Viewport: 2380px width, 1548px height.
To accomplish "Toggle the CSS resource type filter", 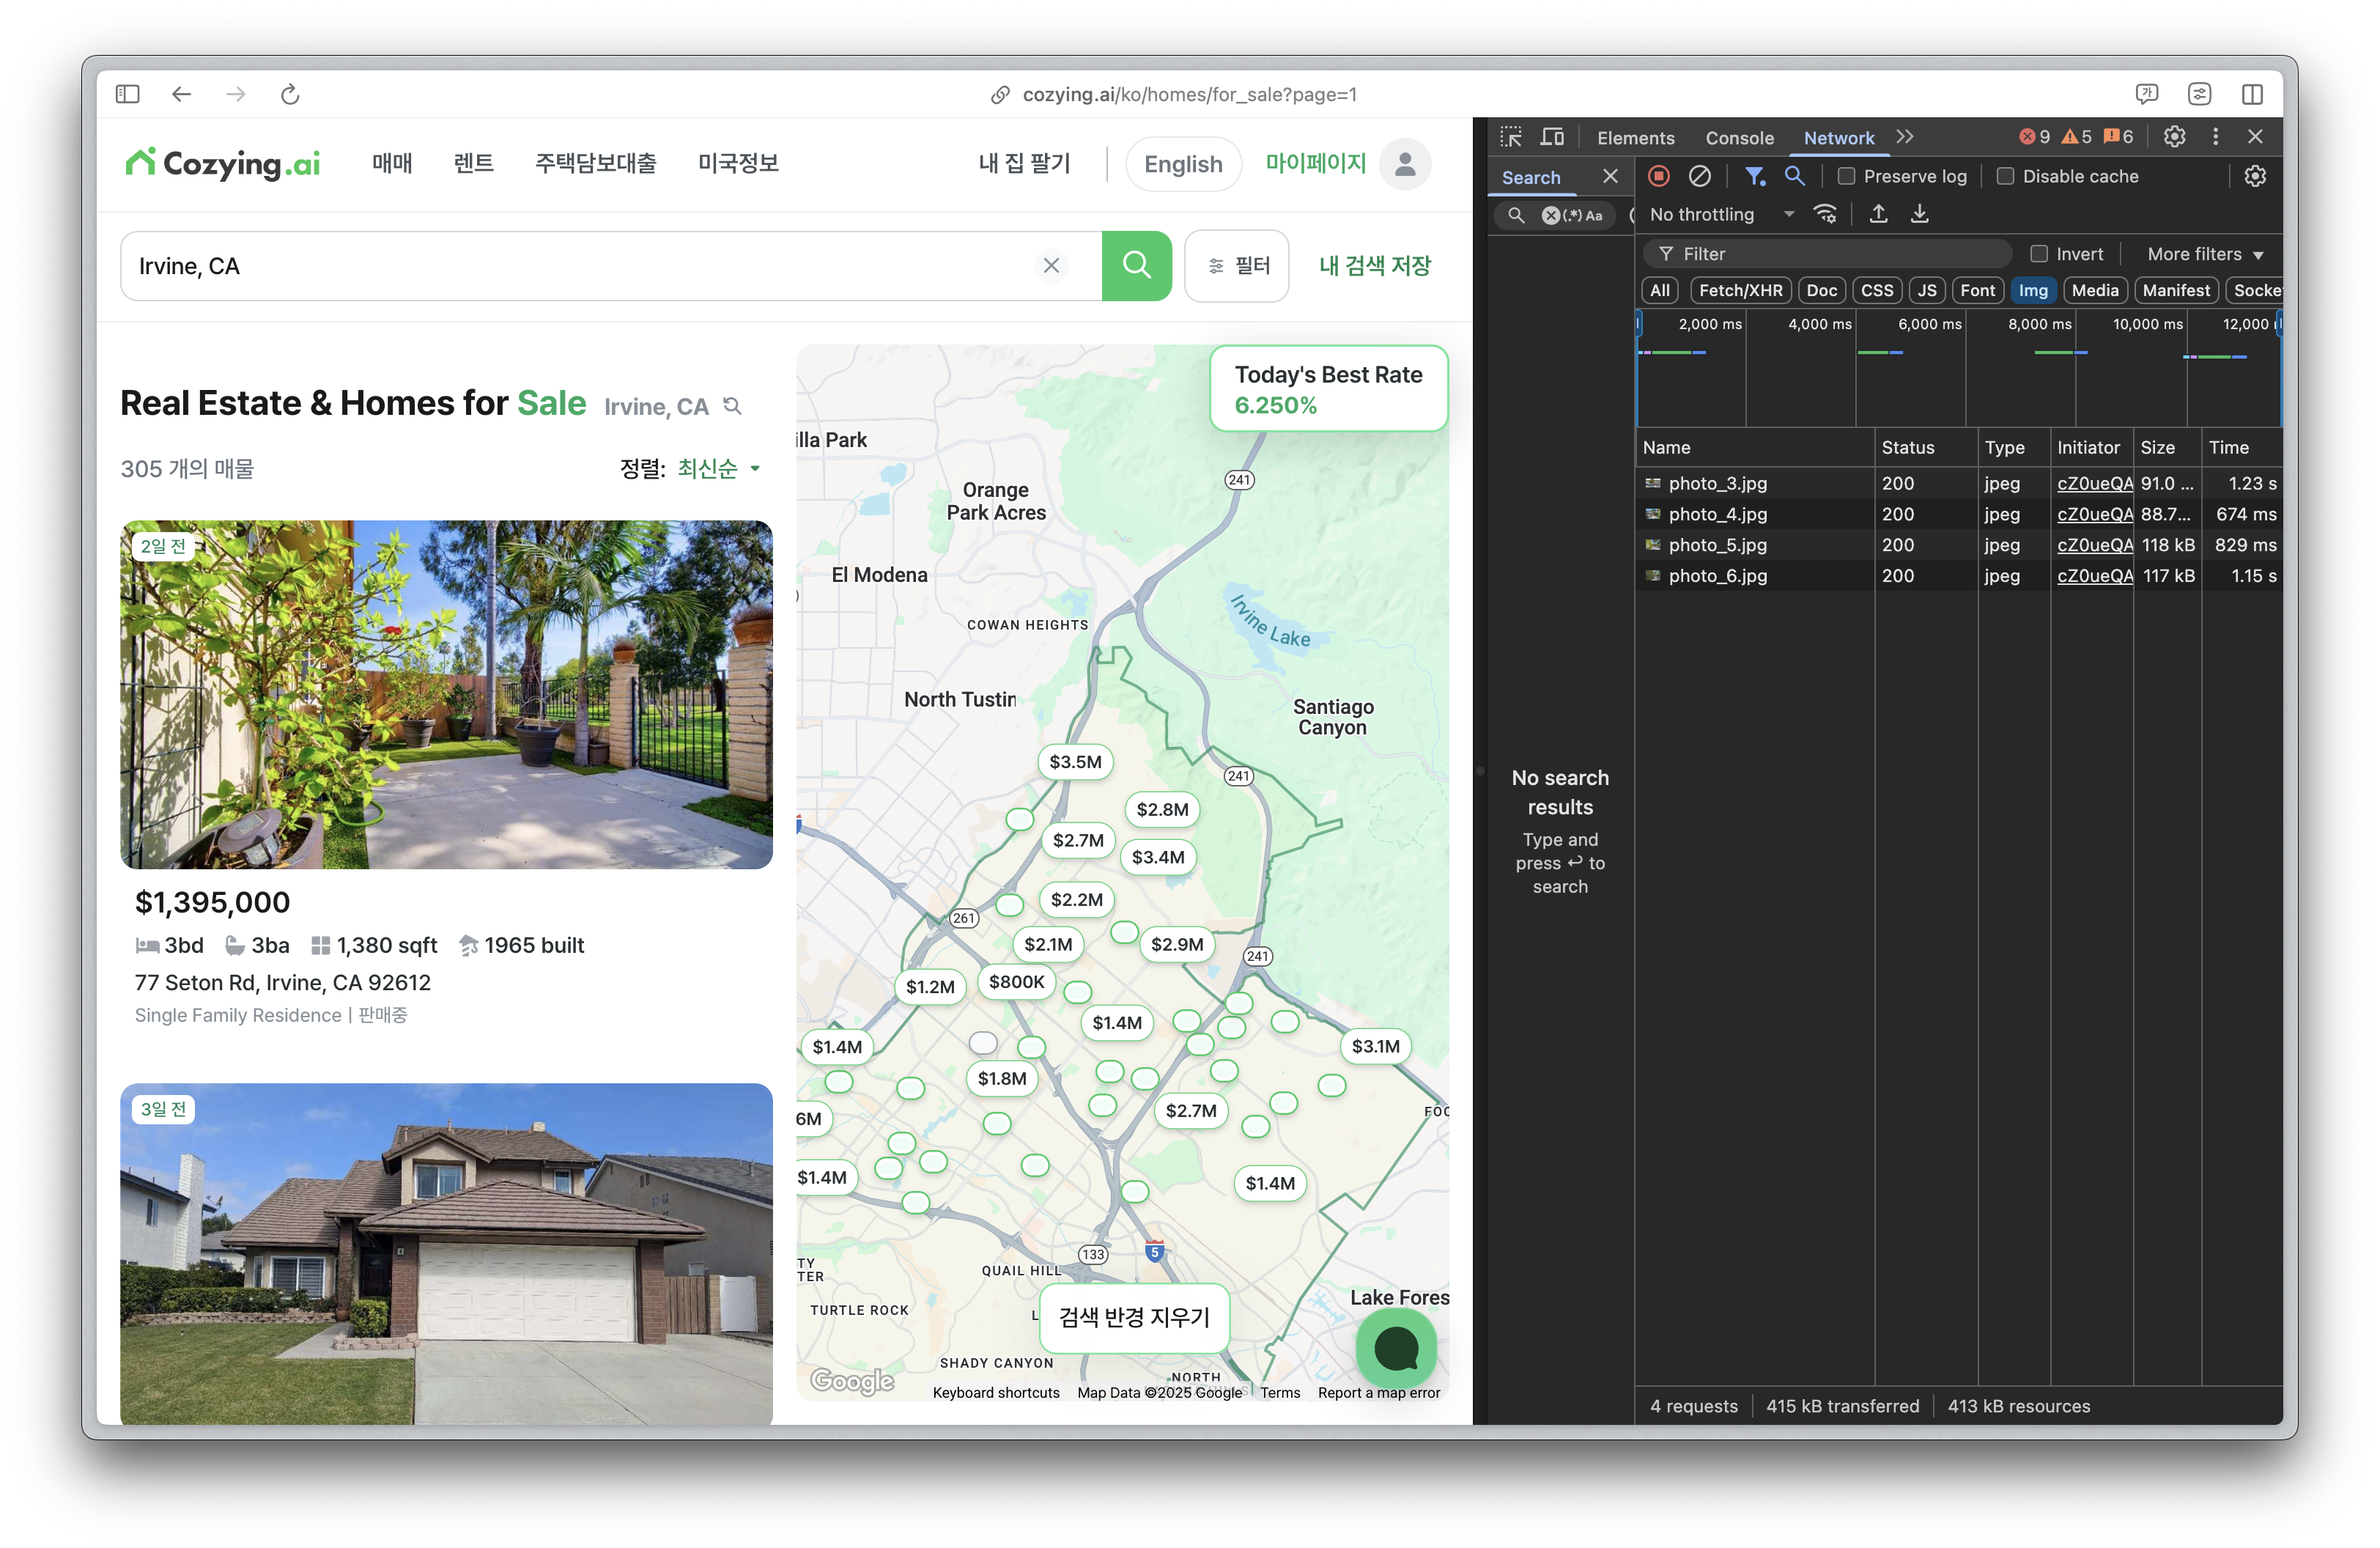I will pyautogui.click(x=1876, y=290).
